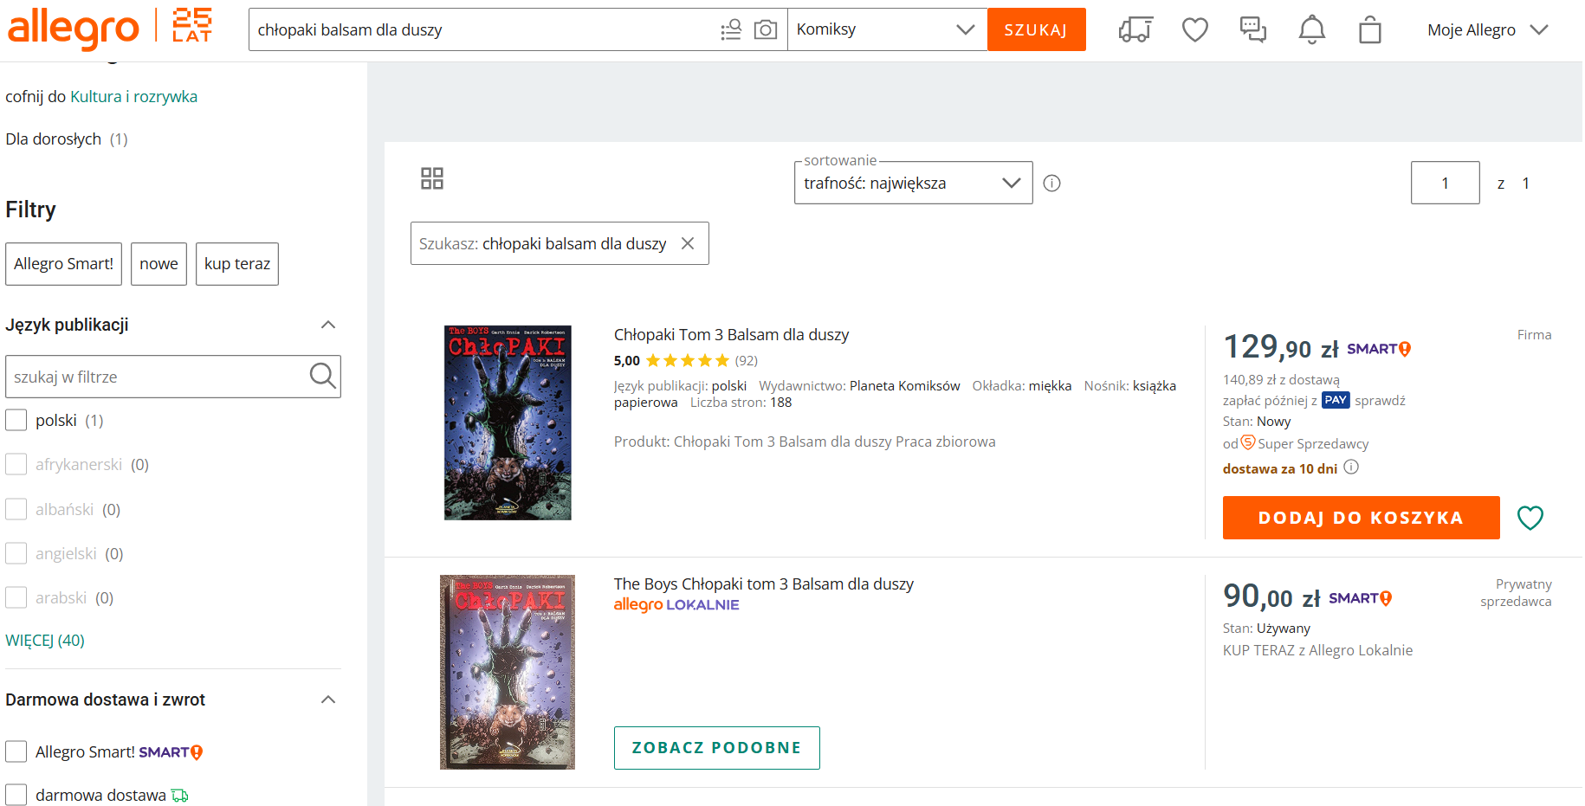Remove the chłopaki balsam dla duszy search tag
1585x806 pixels.
coord(688,244)
